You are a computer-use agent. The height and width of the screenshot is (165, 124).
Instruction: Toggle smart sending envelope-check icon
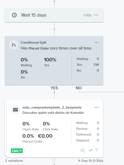tap(83, 150)
